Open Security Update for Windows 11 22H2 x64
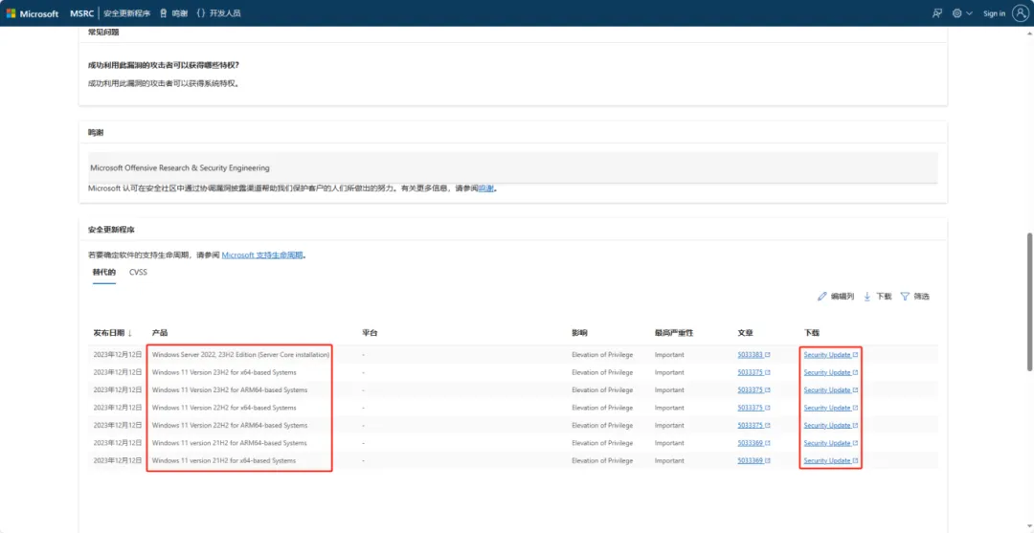 click(831, 408)
